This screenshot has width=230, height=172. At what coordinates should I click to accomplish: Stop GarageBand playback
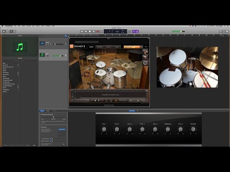[90, 32]
